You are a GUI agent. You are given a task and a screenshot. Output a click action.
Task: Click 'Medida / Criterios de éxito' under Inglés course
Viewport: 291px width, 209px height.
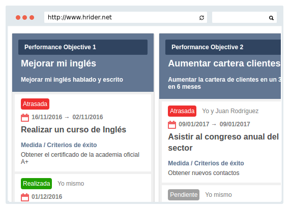pos(59,145)
